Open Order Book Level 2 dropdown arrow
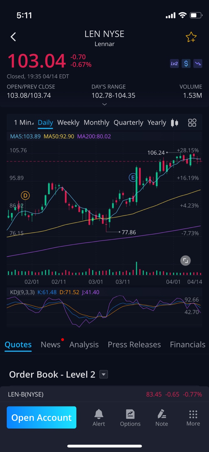The height and width of the screenshot is (452, 209). (x=104, y=374)
